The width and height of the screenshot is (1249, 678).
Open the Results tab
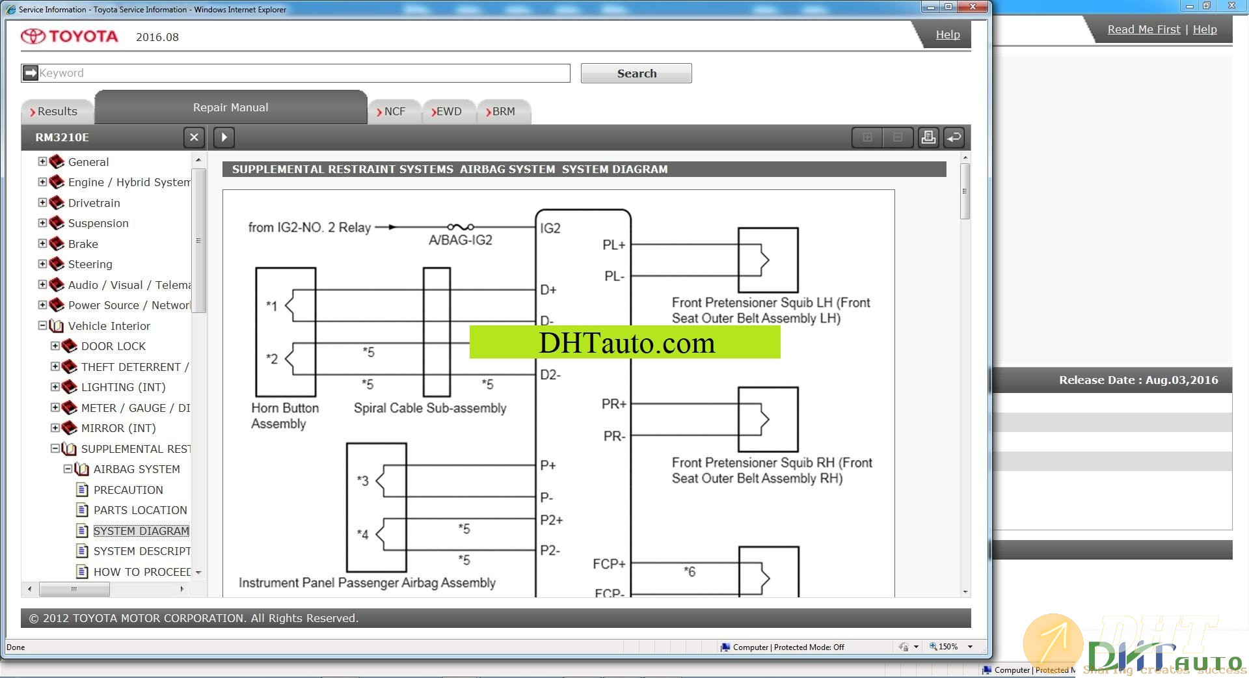(x=57, y=111)
